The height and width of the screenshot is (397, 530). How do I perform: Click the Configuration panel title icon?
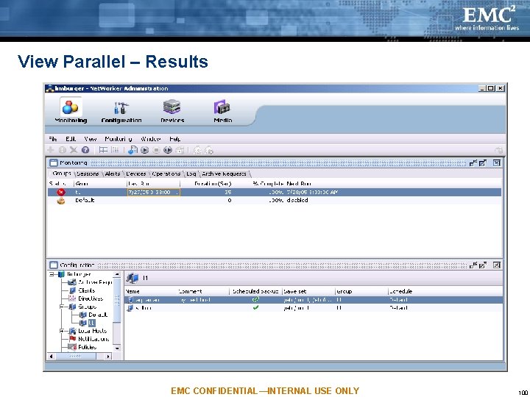[54, 265]
